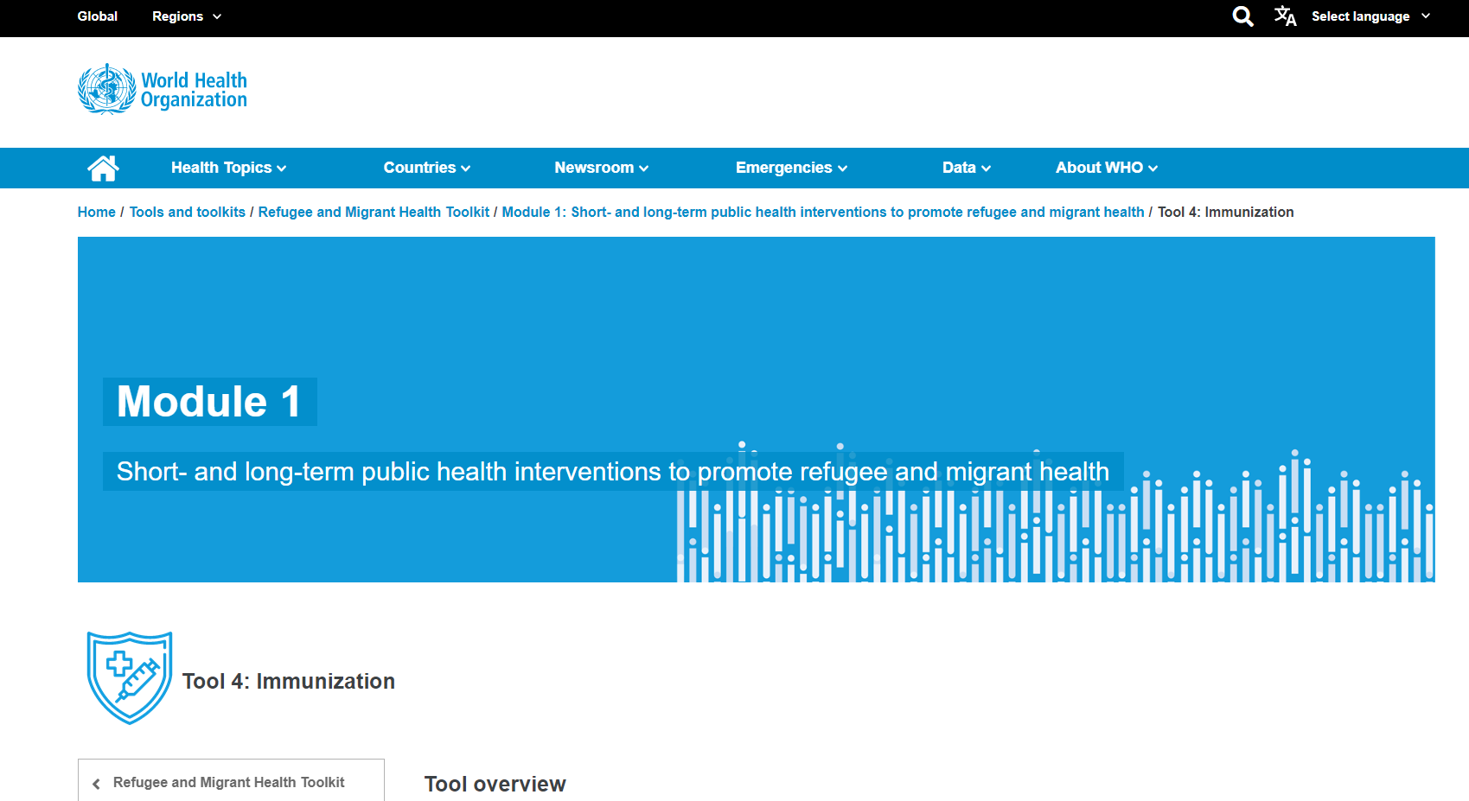The width and height of the screenshot is (1469, 801).
Task: Click the language translation icon
Action: click(x=1285, y=16)
